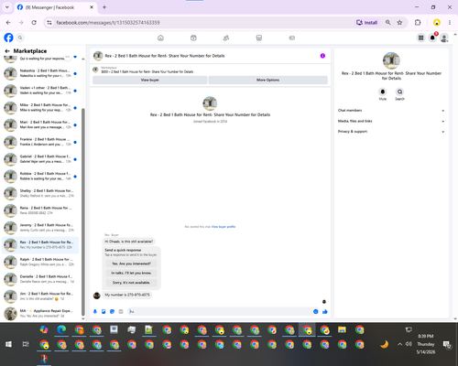This screenshot has height=366, width=458.
Task: Open the emoji picker in message box
Action: pyautogui.click(x=315, y=311)
